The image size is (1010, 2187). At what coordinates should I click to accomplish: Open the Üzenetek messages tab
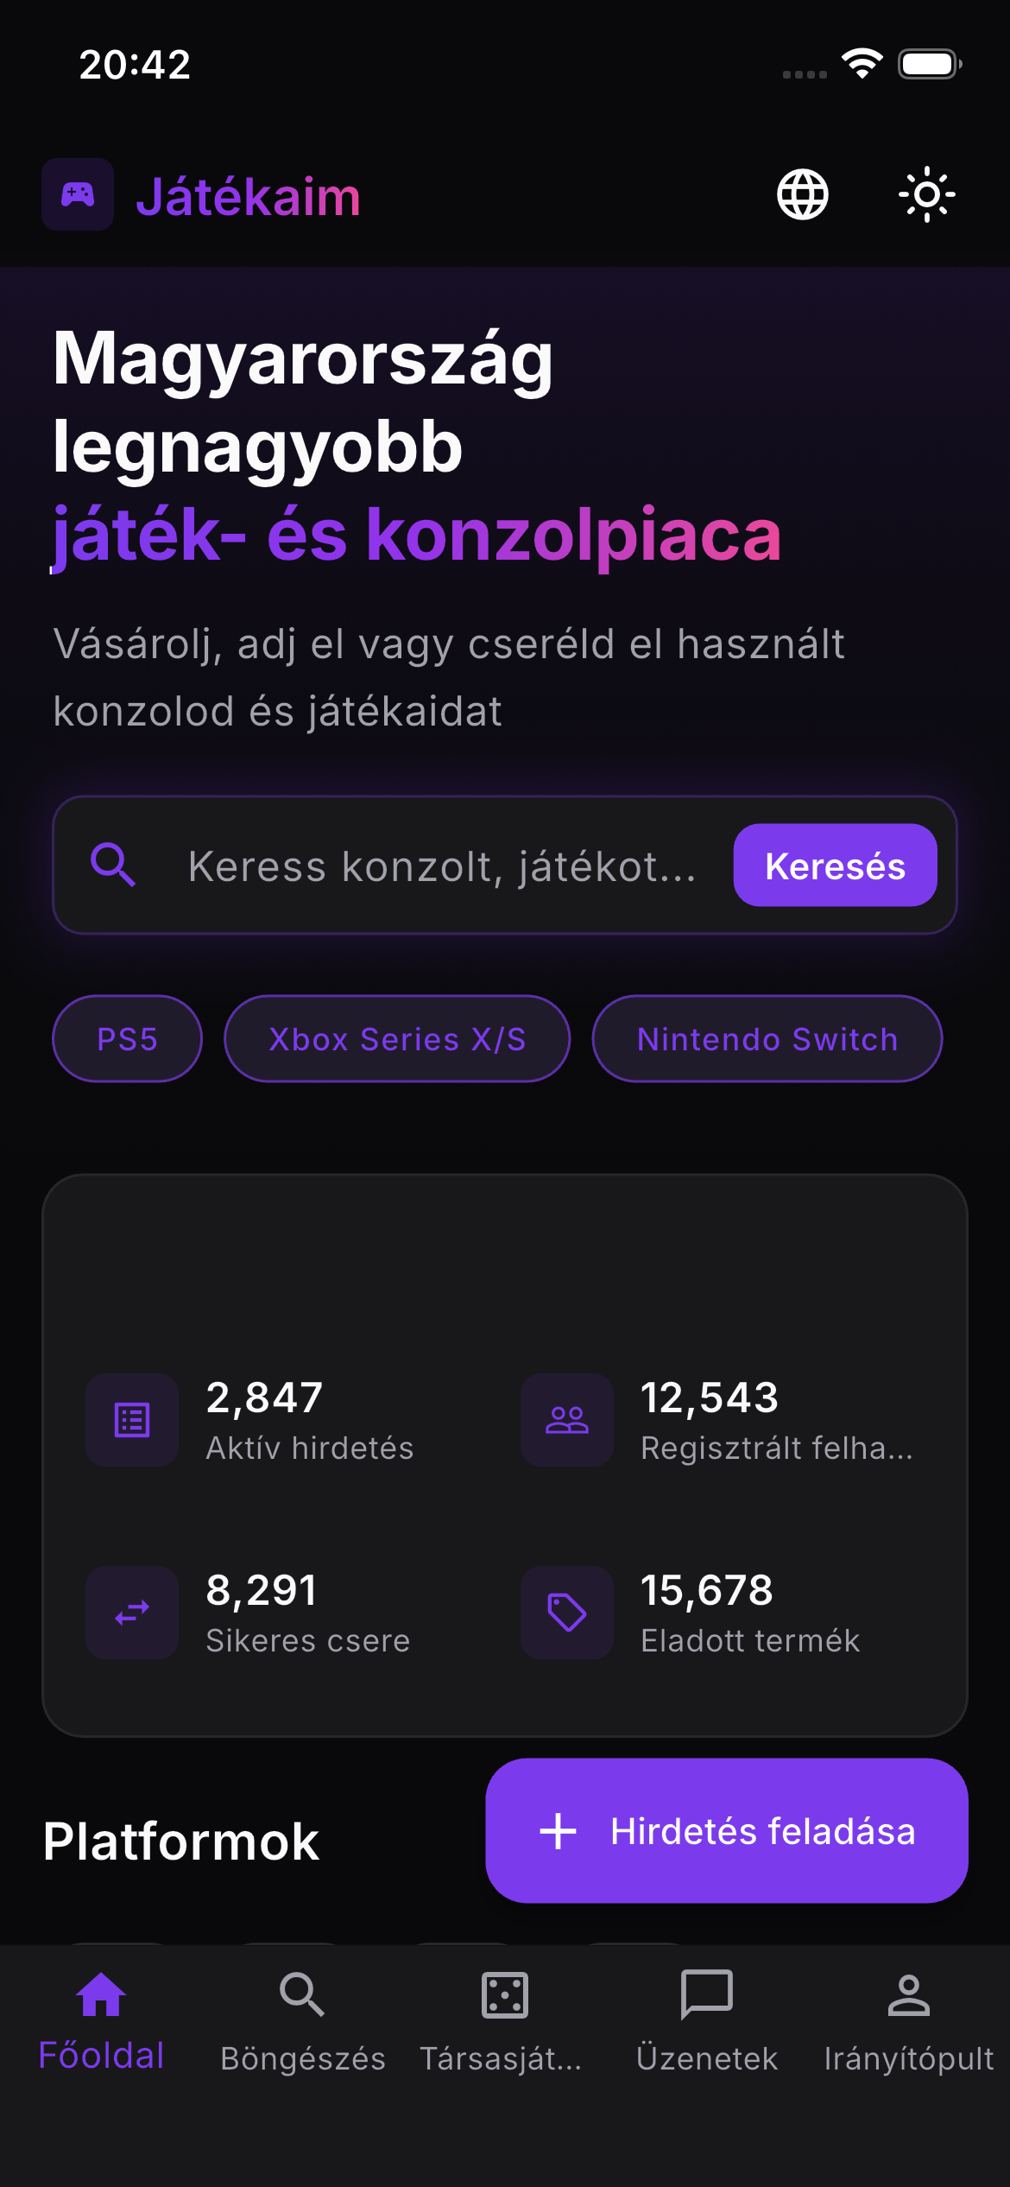click(x=707, y=2022)
